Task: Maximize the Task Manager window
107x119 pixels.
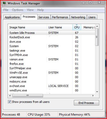Action: point(90,3)
